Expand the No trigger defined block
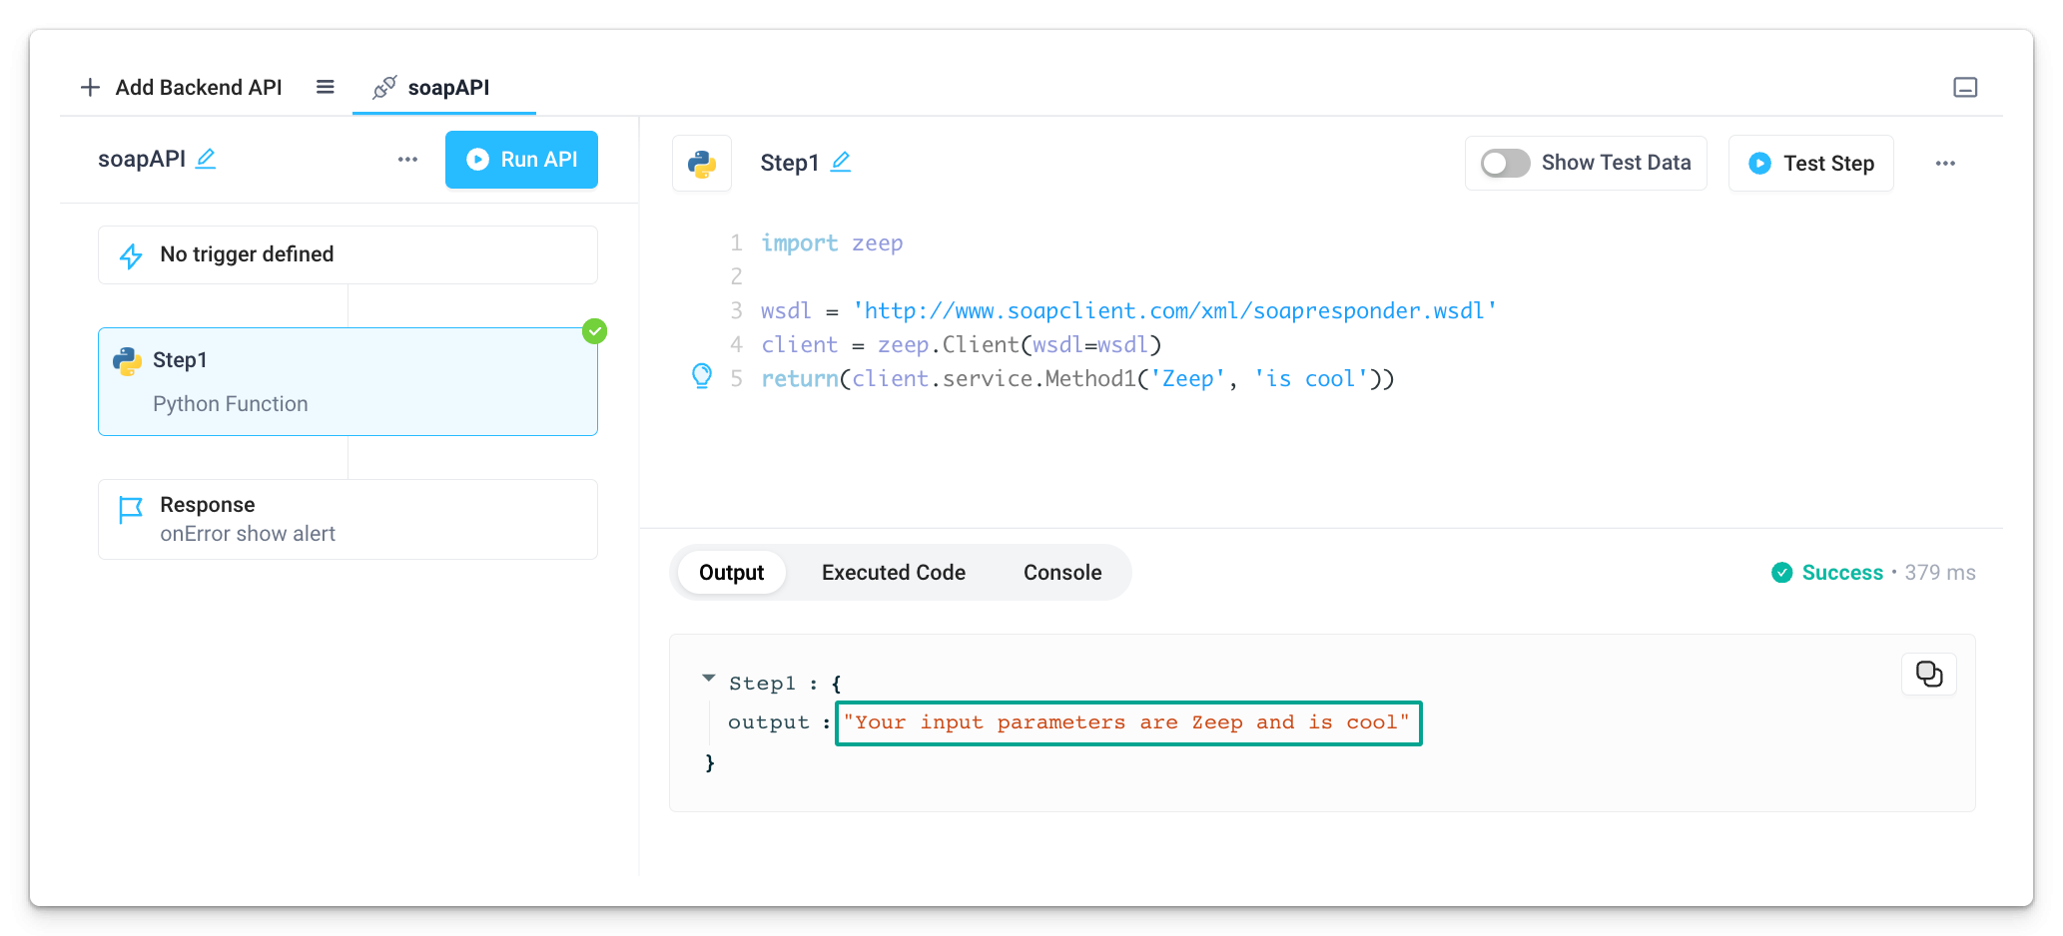 (346, 253)
